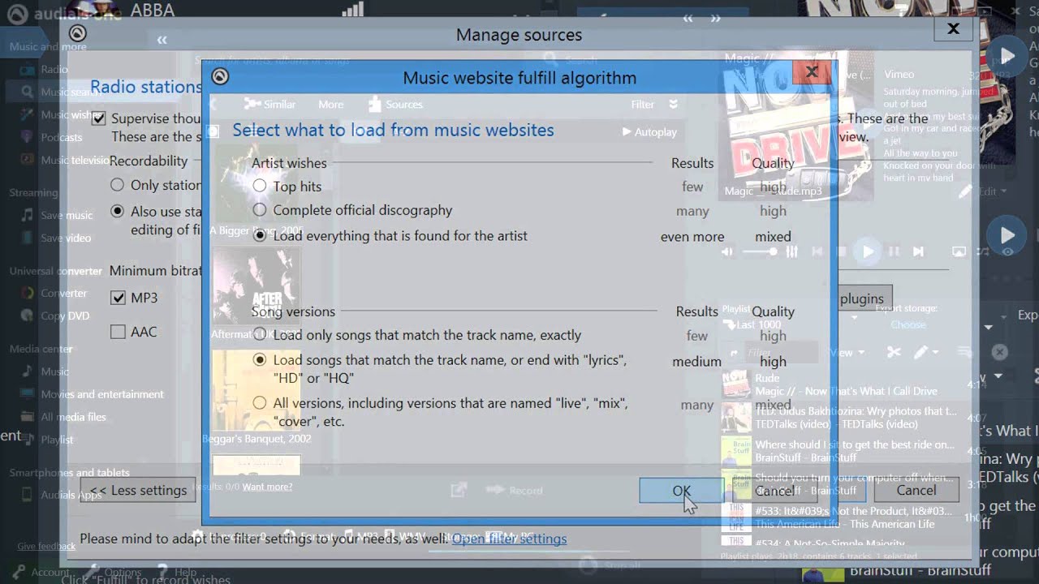Toggle the MP3 minimum bitrate checkbox
The height and width of the screenshot is (584, 1039).
click(119, 298)
